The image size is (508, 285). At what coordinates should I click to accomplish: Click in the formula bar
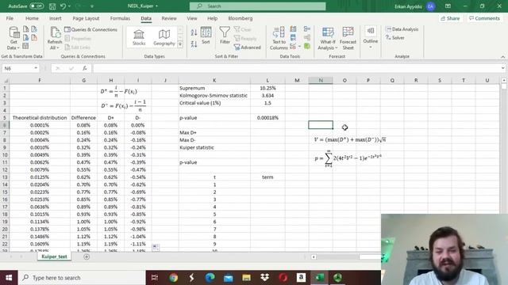coord(296,68)
